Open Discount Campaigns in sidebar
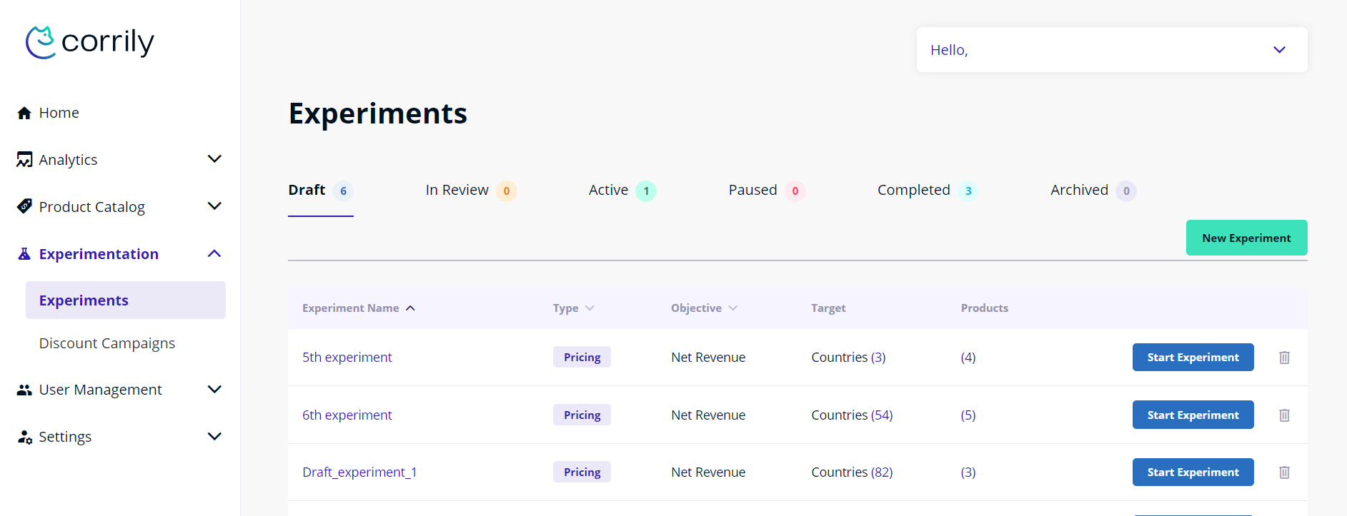 [107, 343]
